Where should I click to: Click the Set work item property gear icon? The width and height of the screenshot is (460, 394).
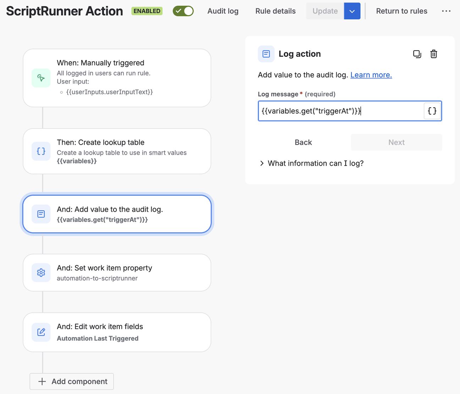tap(41, 273)
